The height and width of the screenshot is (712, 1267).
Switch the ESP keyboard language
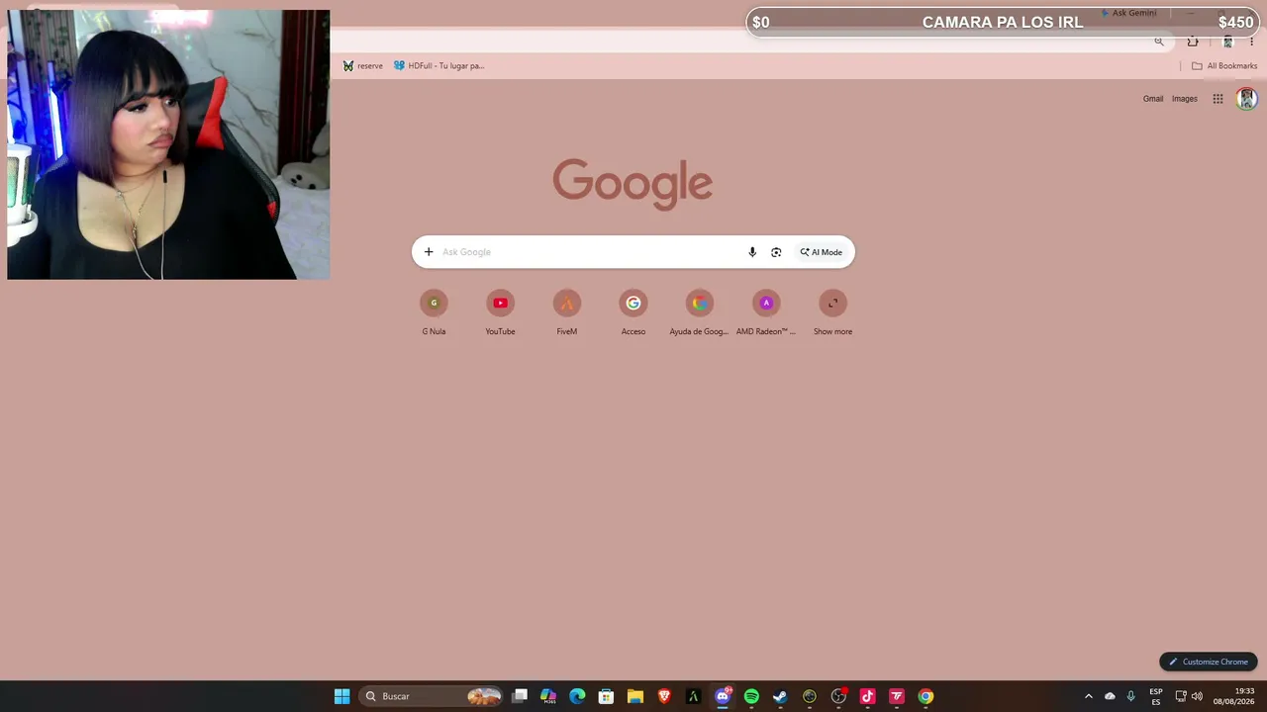coord(1156,696)
